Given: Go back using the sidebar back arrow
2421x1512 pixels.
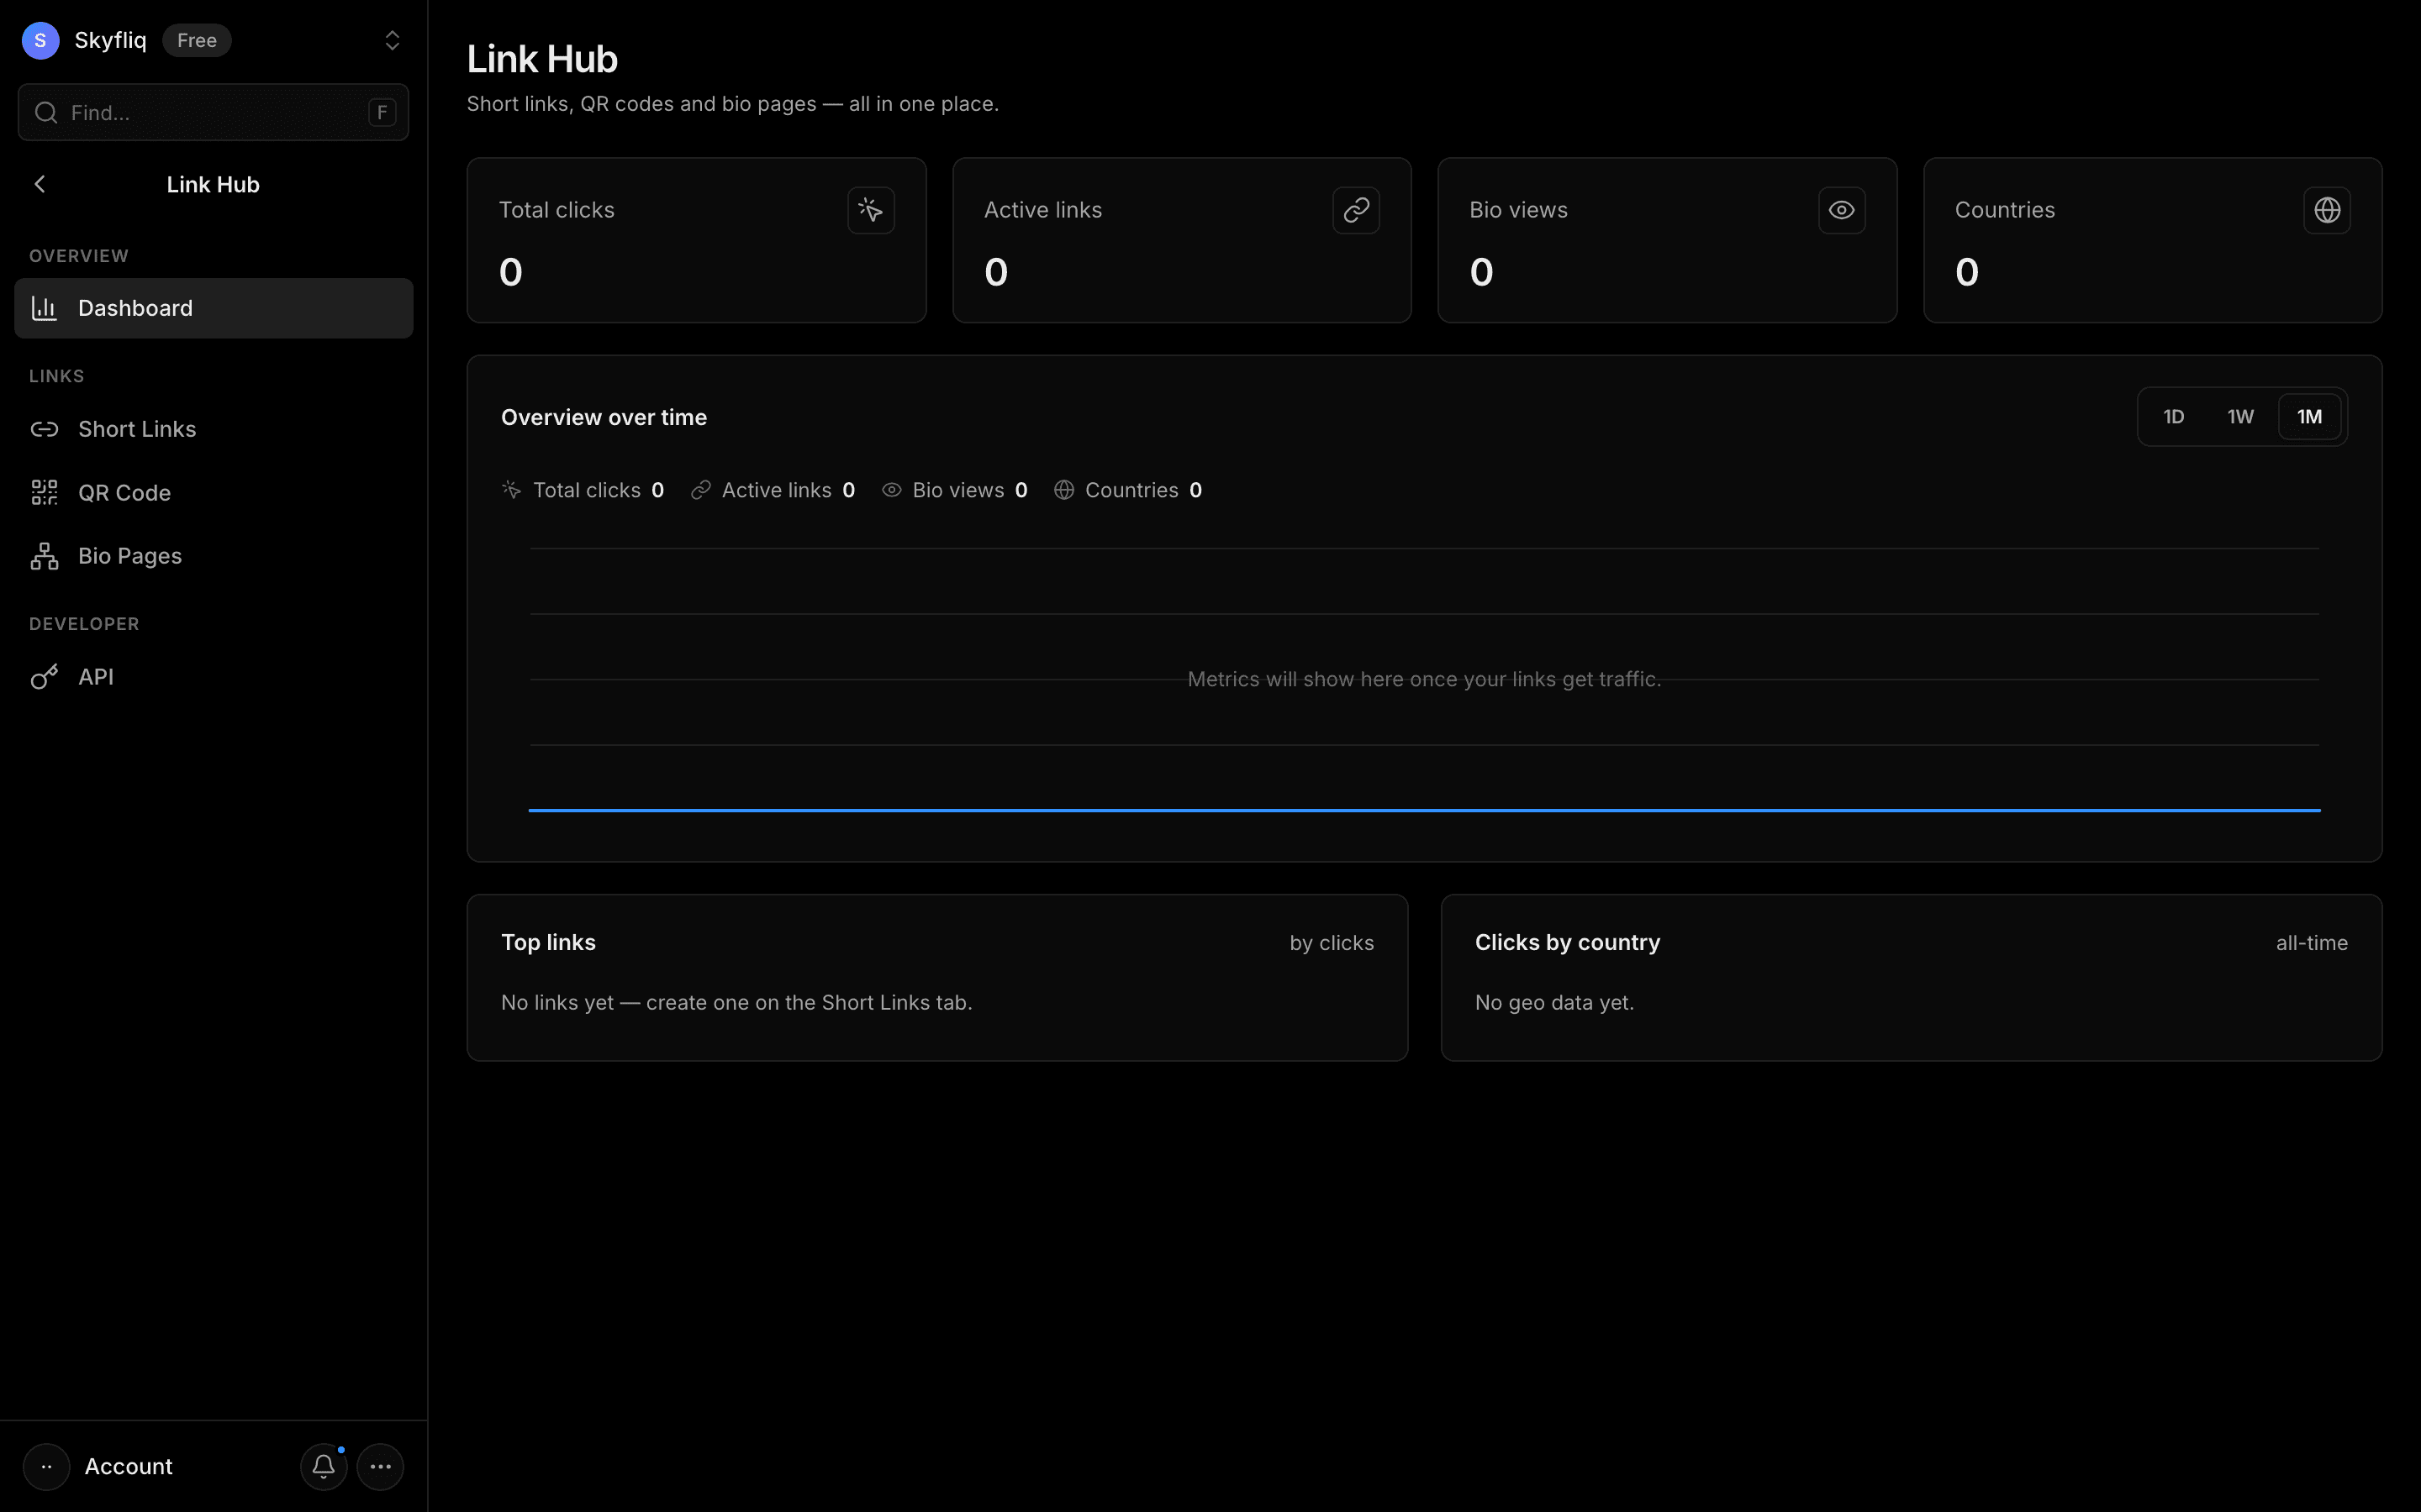Looking at the screenshot, I should click(40, 184).
